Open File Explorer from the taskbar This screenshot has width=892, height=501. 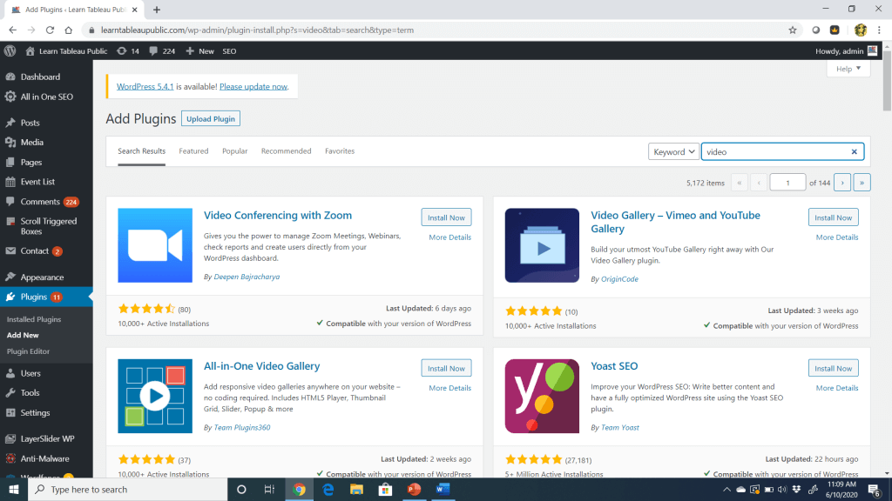pos(356,489)
